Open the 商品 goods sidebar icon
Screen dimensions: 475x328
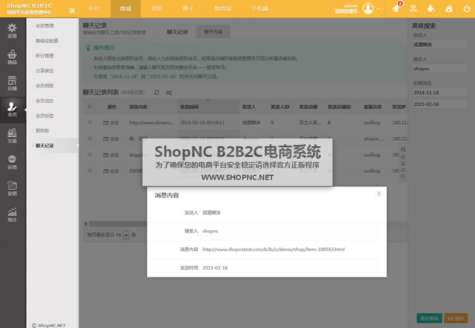tap(12, 57)
